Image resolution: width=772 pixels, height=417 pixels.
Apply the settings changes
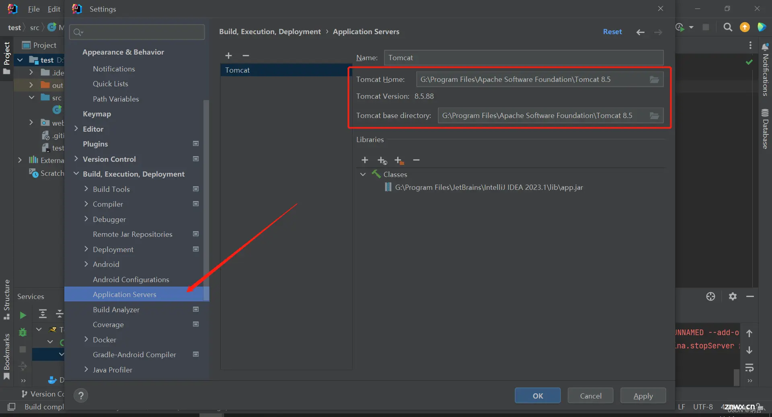click(x=643, y=396)
